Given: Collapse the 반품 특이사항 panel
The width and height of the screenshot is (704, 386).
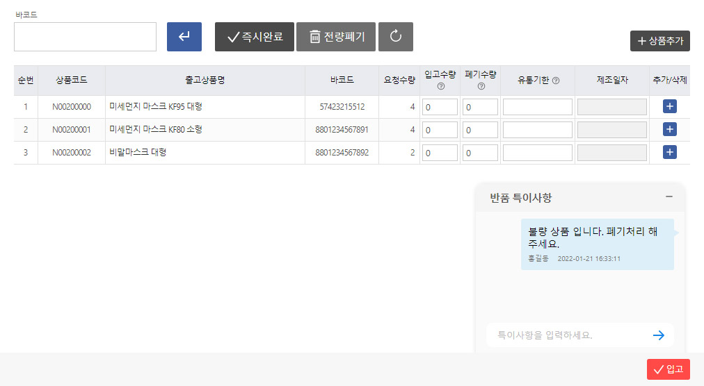Looking at the screenshot, I should click(x=669, y=197).
